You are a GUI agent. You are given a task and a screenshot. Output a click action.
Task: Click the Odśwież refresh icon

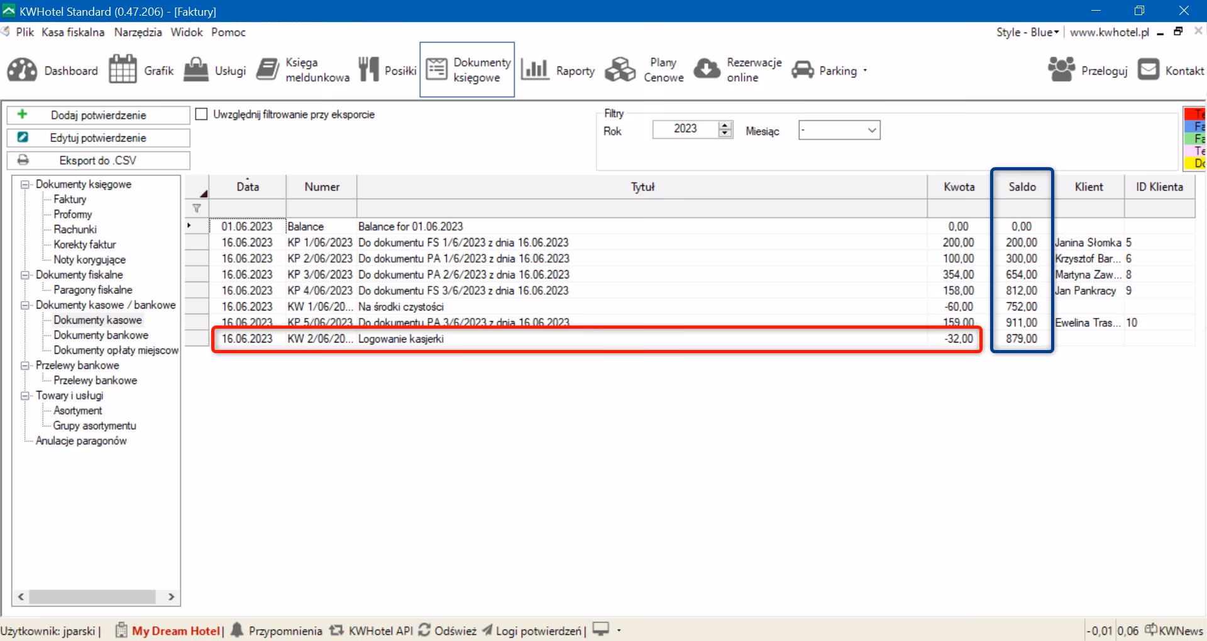424,630
